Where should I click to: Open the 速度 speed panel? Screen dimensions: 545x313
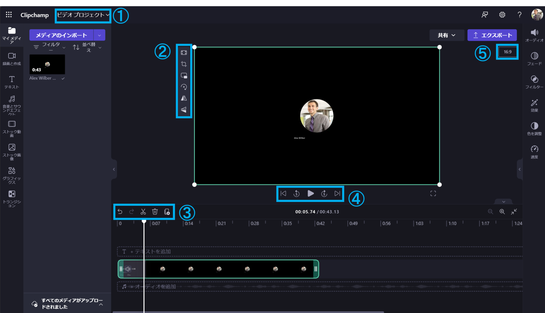pyautogui.click(x=534, y=151)
